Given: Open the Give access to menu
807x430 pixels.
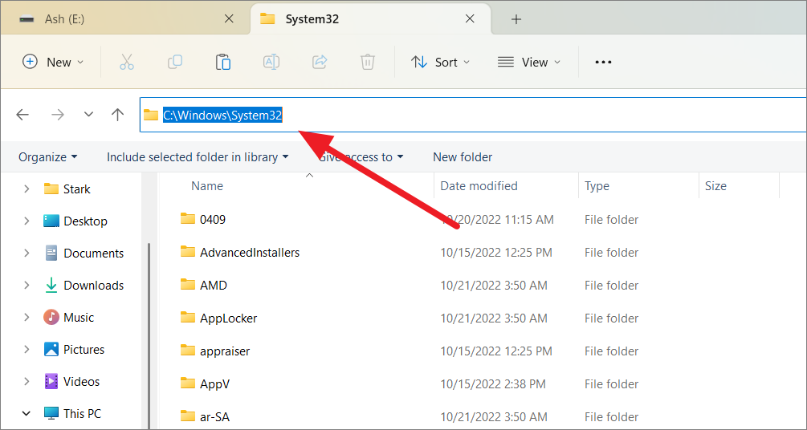Looking at the screenshot, I should coord(361,157).
